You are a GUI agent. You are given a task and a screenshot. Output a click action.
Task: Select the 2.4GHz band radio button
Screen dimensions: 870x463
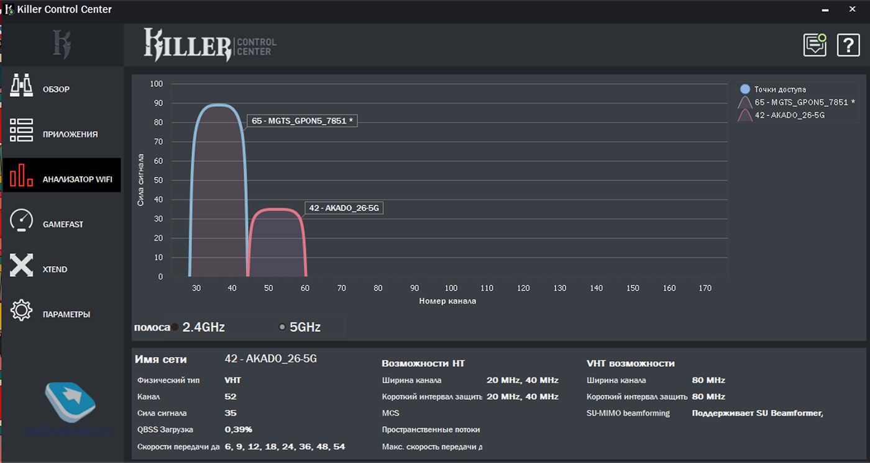point(175,327)
